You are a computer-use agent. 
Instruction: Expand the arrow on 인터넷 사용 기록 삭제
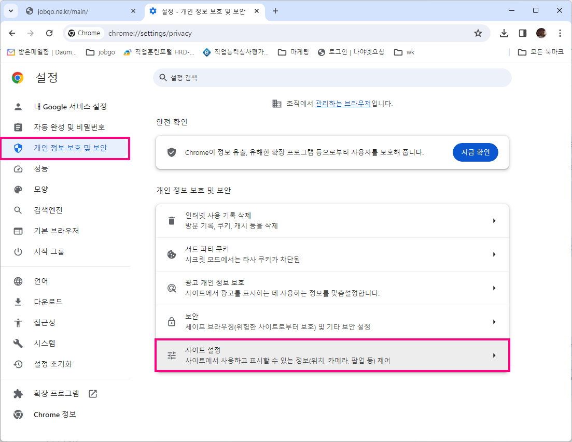coord(494,221)
